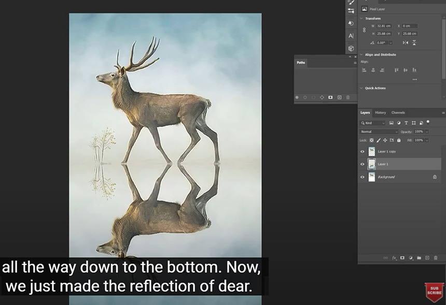Click the align left edges icon

tap(364, 70)
